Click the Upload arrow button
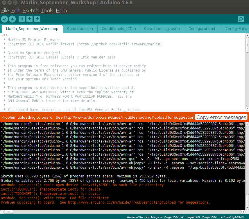This screenshot has width=249, height=219. click(12, 19)
